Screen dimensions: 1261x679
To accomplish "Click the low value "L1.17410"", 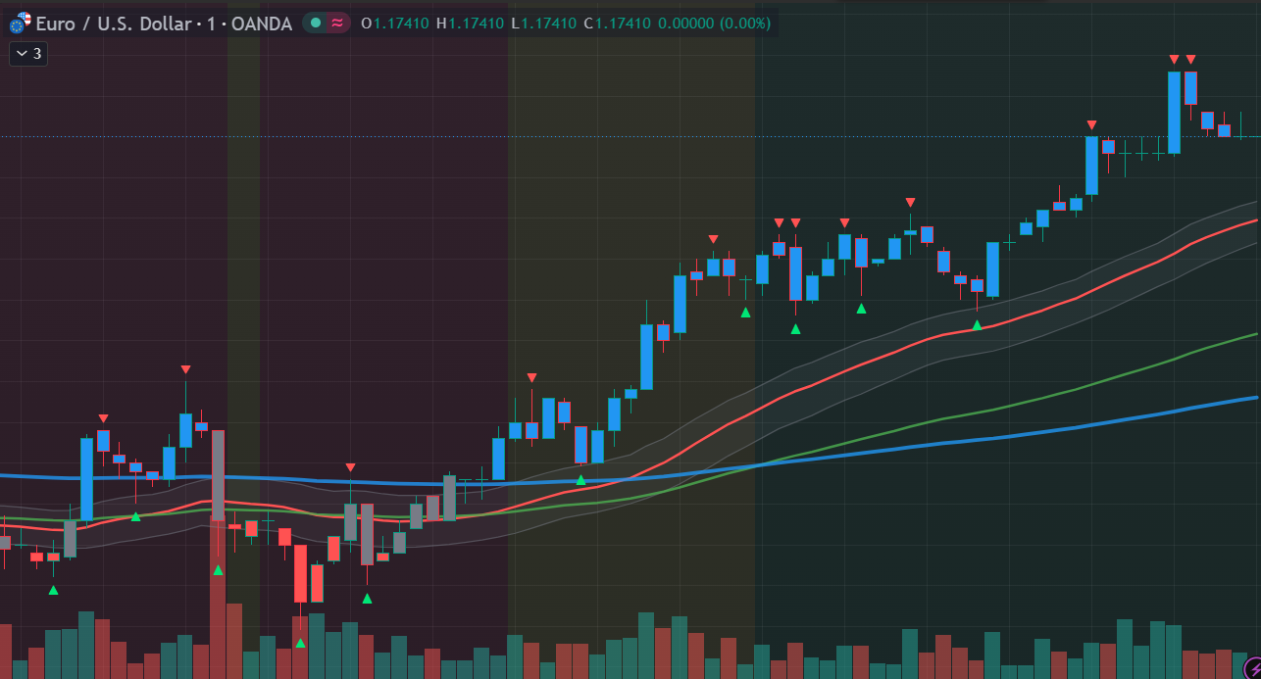I will (543, 24).
